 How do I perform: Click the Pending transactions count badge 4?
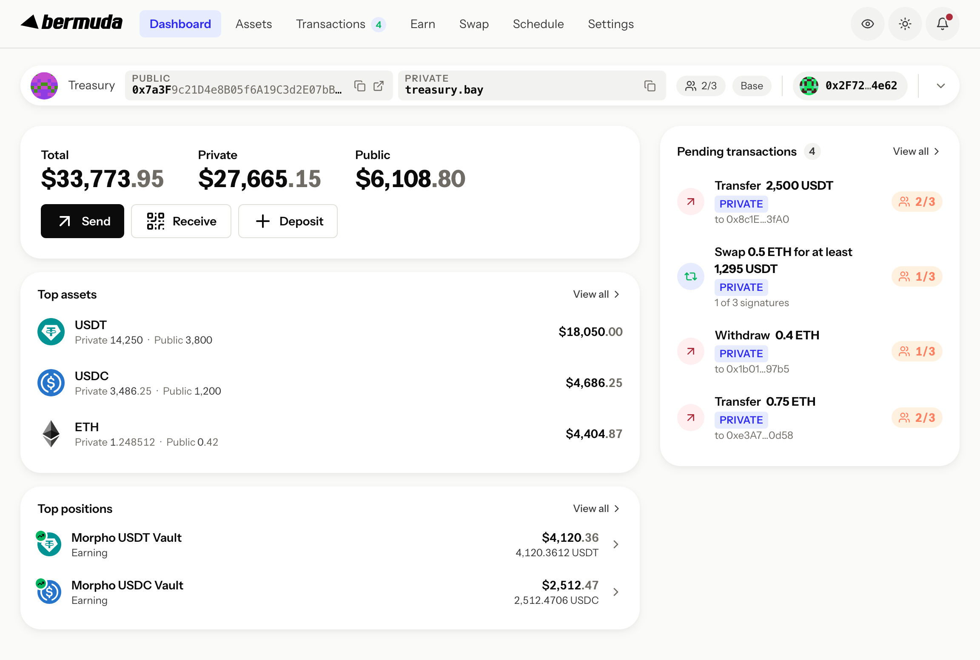(812, 151)
